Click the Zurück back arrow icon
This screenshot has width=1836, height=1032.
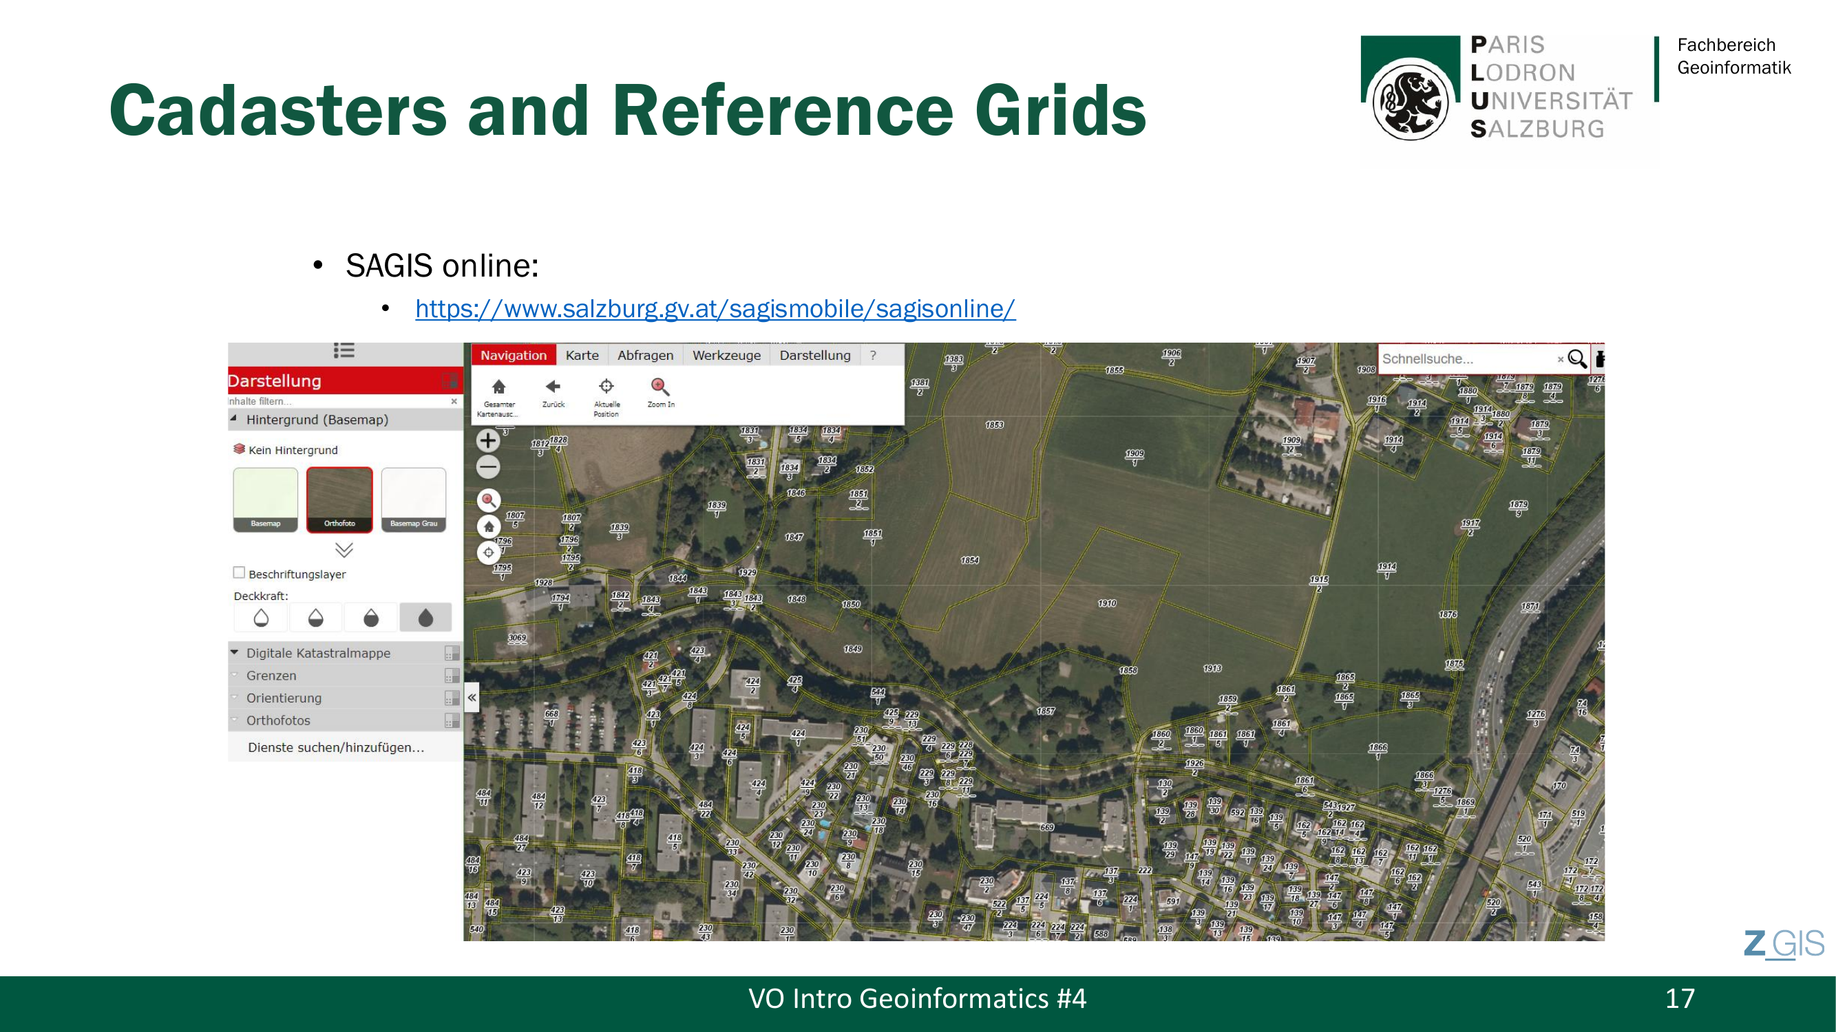(x=553, y=387)
